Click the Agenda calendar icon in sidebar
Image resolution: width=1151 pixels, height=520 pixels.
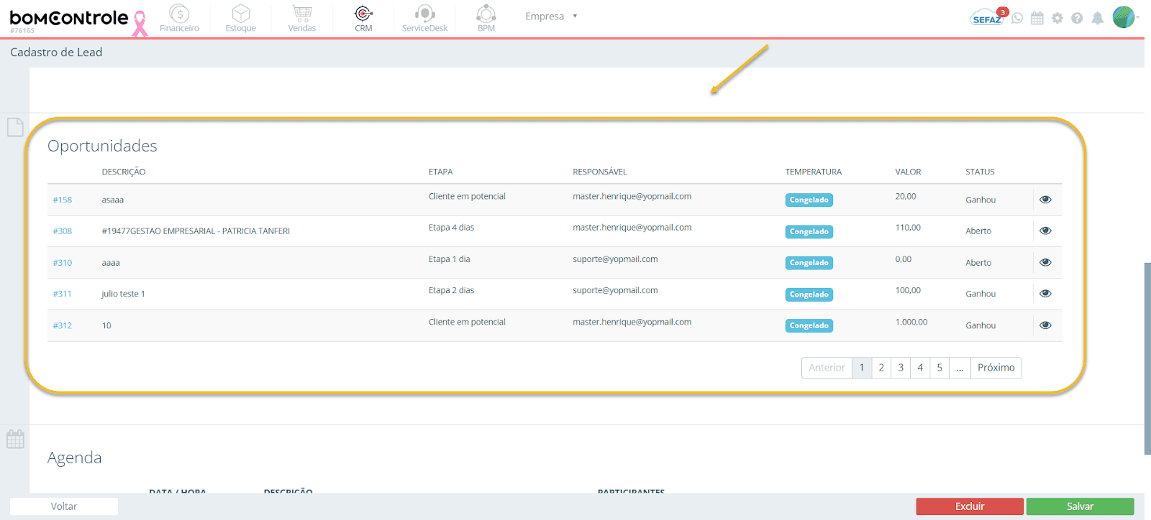coord(15,439)
